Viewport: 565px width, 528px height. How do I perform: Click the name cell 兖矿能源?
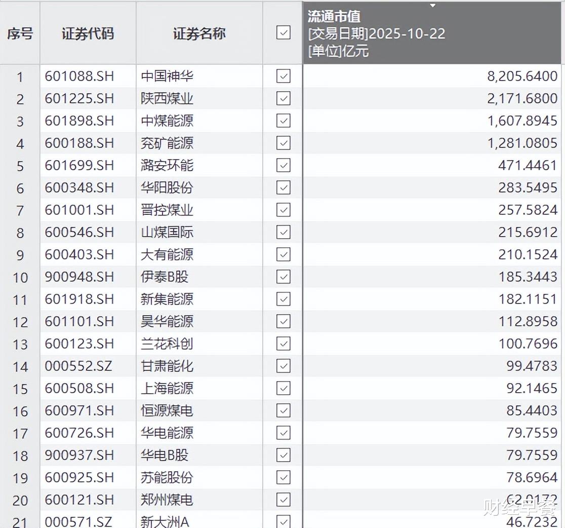(167, 143)
